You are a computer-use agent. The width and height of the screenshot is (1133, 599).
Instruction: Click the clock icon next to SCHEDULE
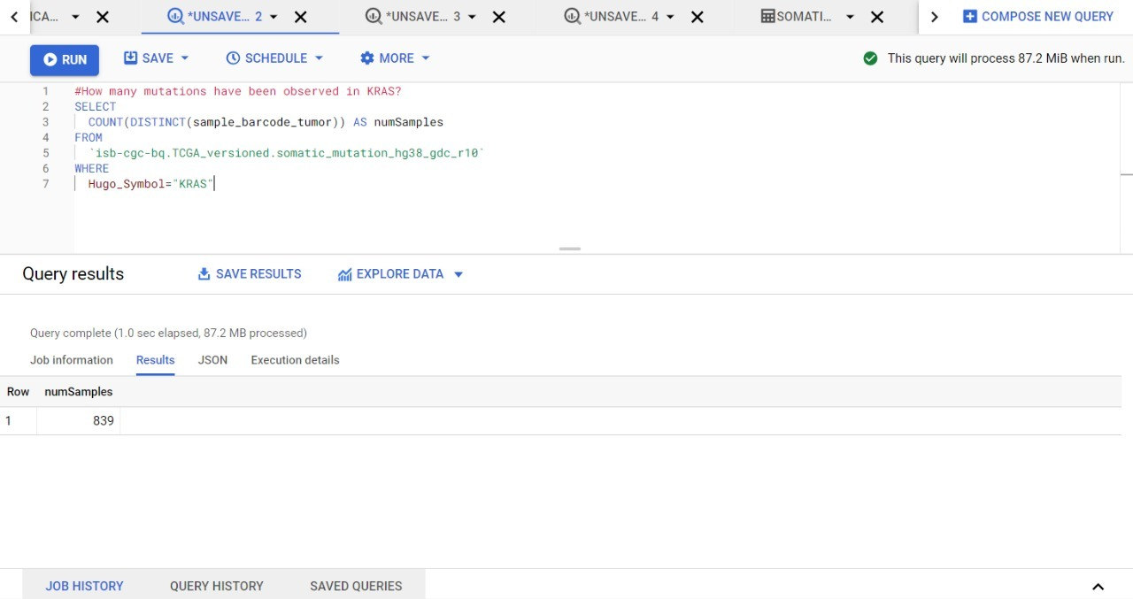click(234, 58)
